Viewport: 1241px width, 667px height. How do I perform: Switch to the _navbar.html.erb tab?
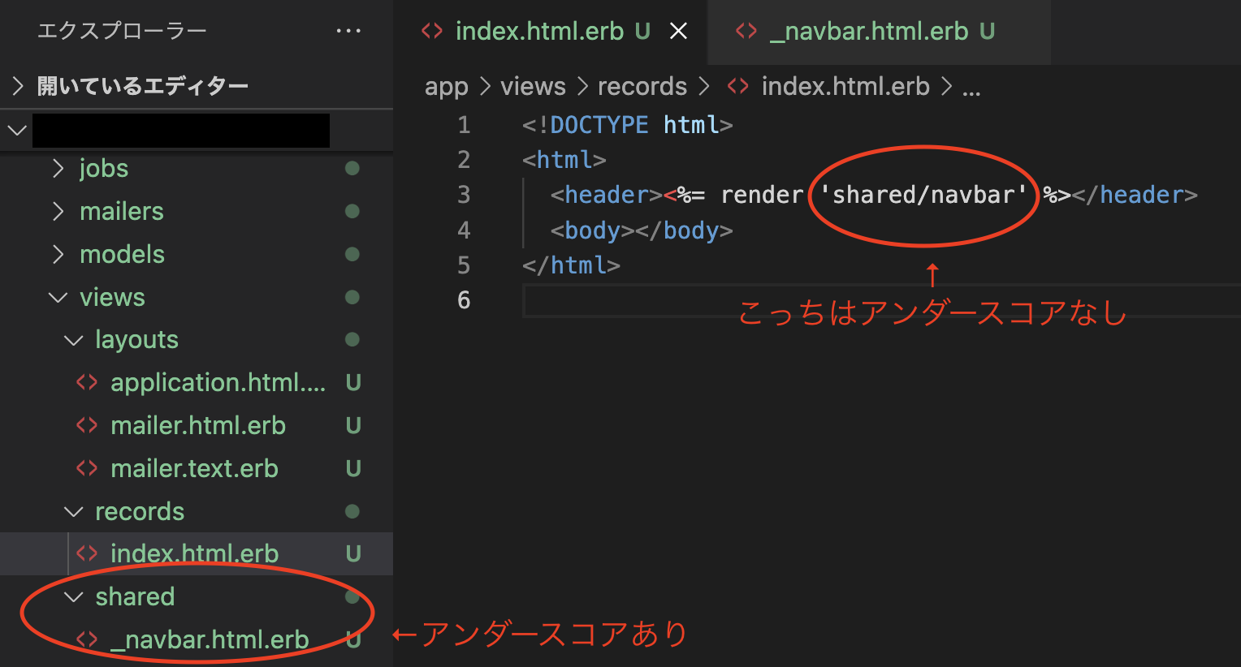tap(880, 32)
